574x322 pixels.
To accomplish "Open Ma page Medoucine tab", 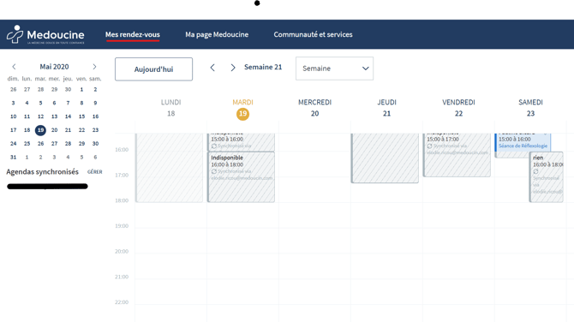I will tap(217, 34).
